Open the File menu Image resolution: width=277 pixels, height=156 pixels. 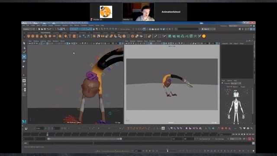coord(24,26)
